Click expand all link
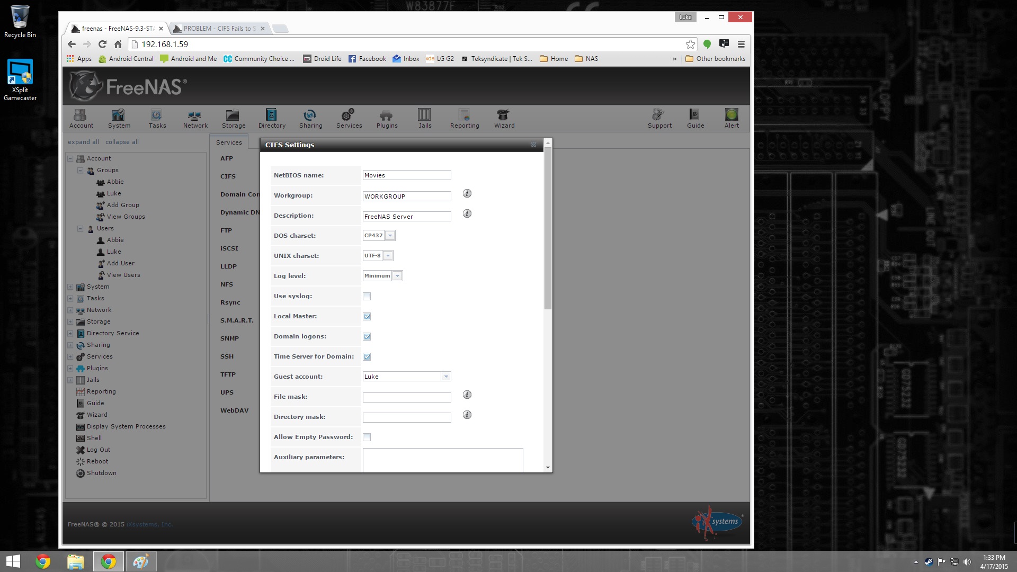This screenshot has width=1017, height=572. 83,142
